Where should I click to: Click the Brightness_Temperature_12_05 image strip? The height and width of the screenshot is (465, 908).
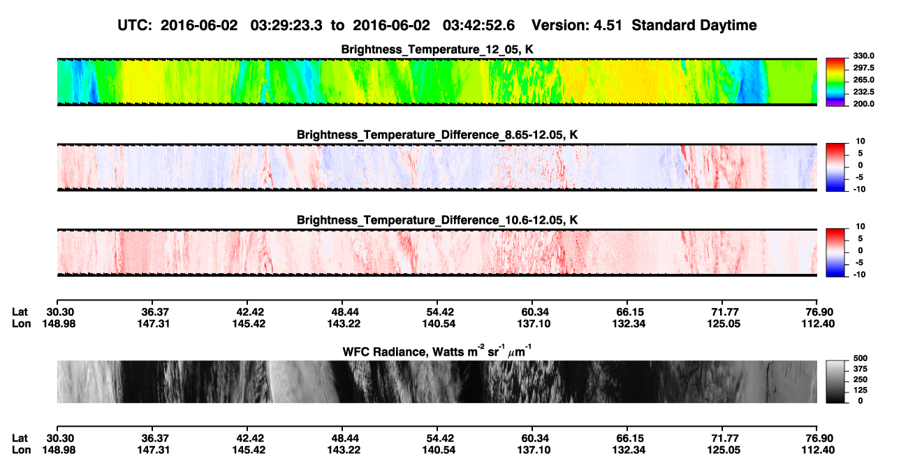tap(437, 82)
